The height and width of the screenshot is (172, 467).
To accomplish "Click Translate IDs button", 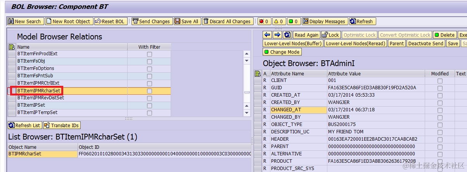I will pos(62,125).
